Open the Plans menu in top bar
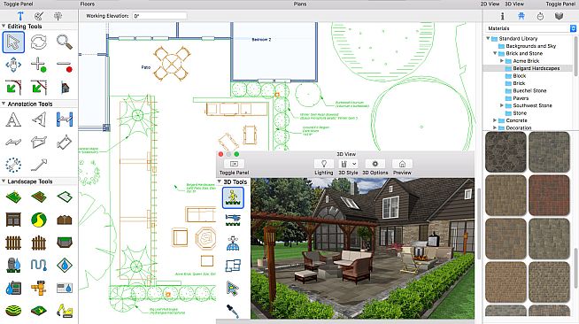 [300, 4]
